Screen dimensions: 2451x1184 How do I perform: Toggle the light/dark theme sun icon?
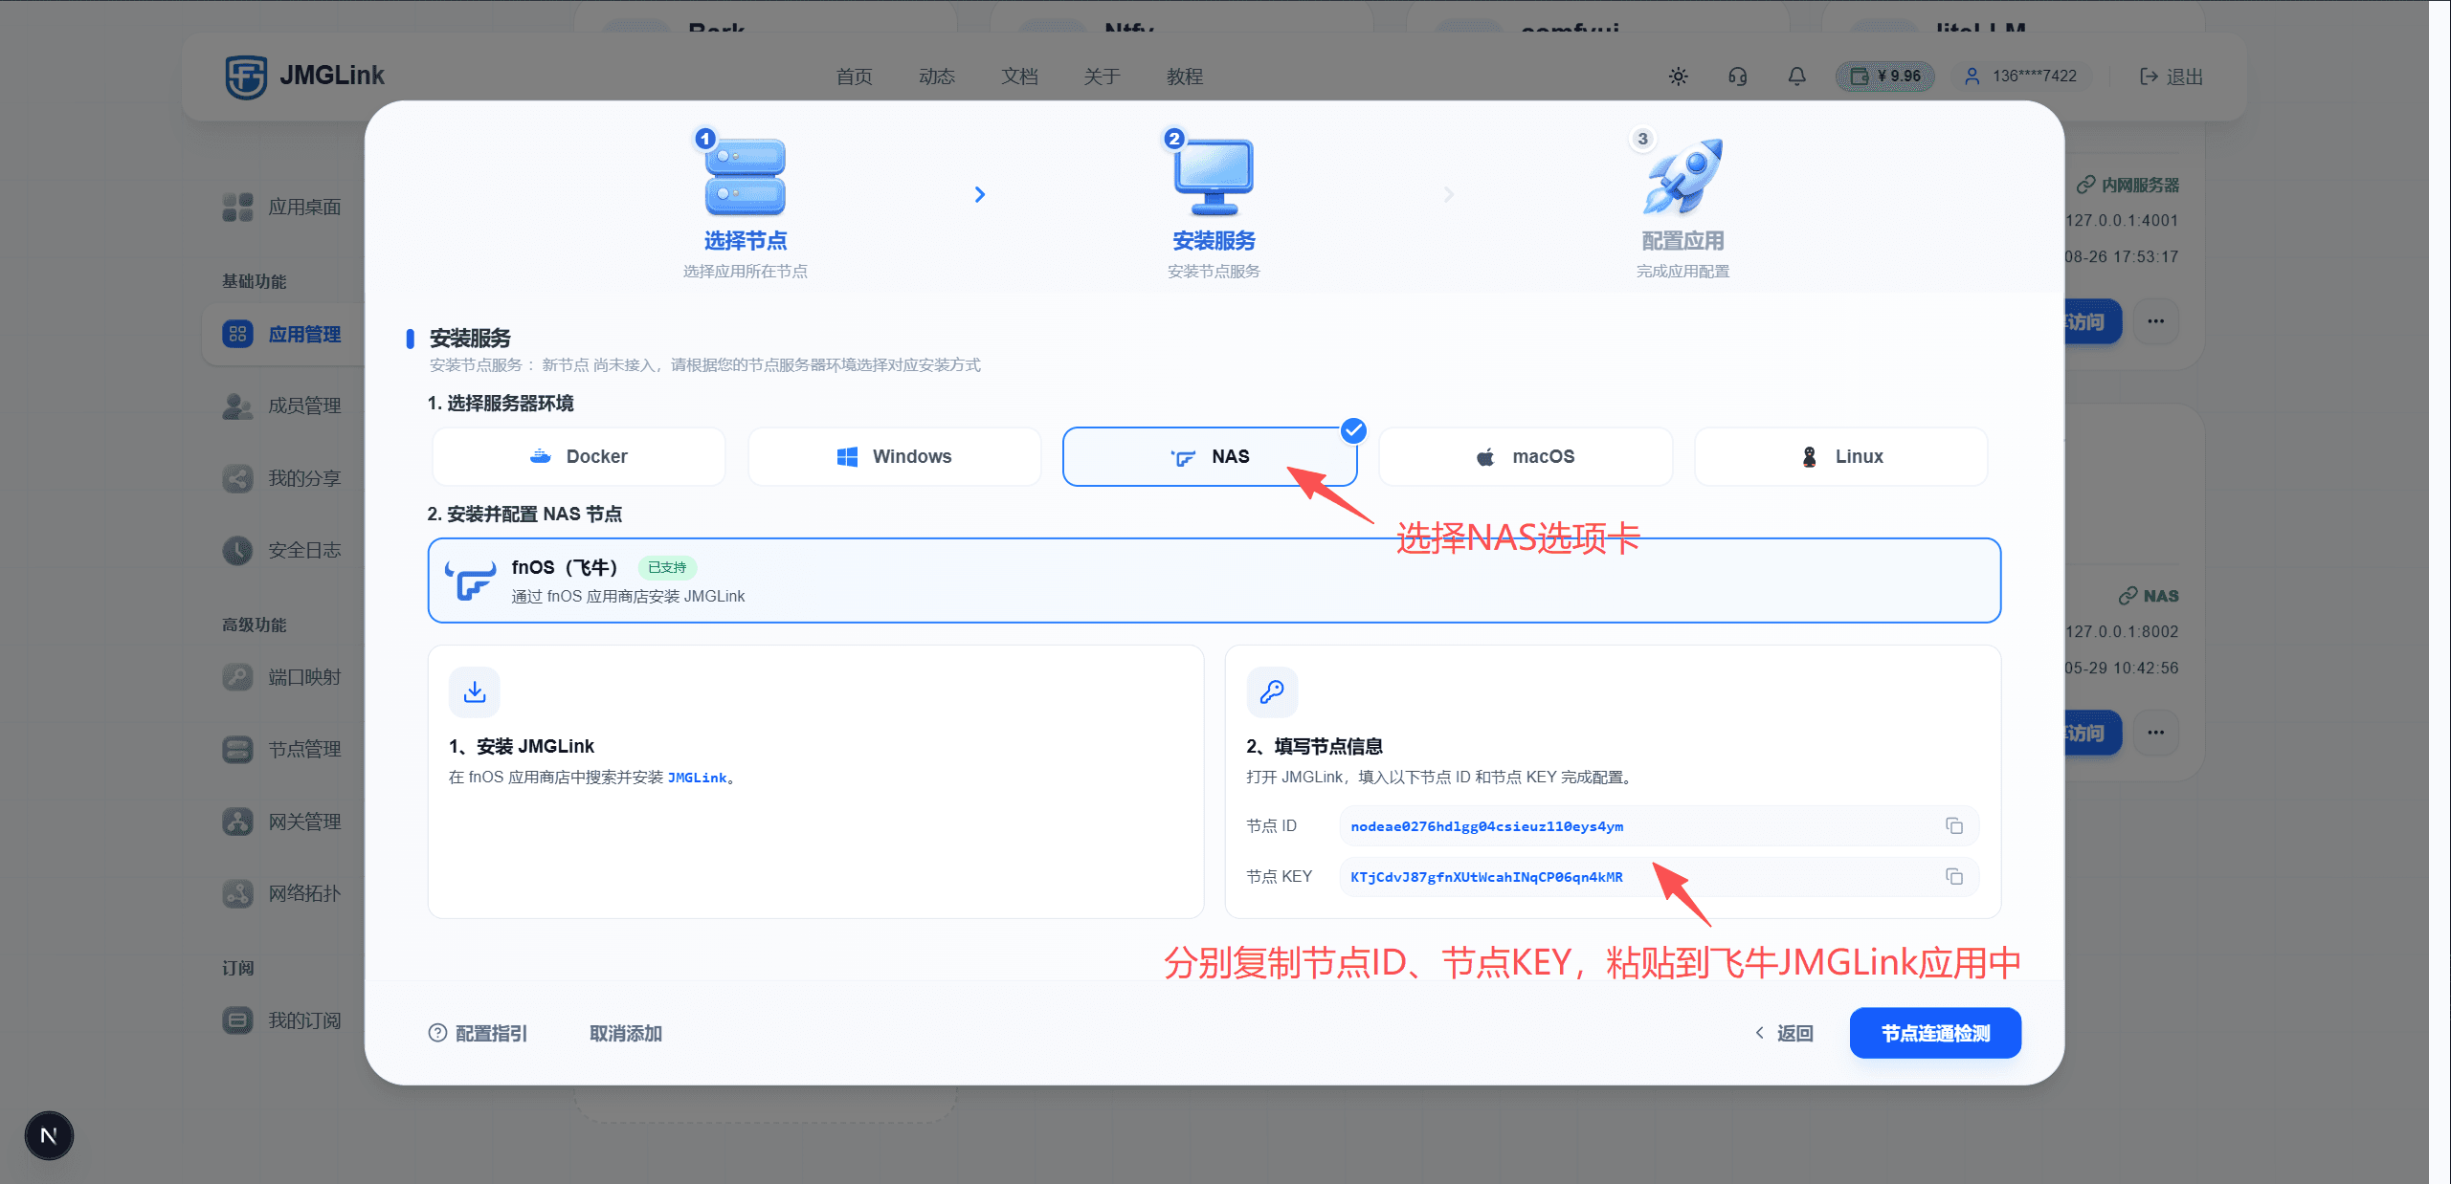coord(1679,77)
